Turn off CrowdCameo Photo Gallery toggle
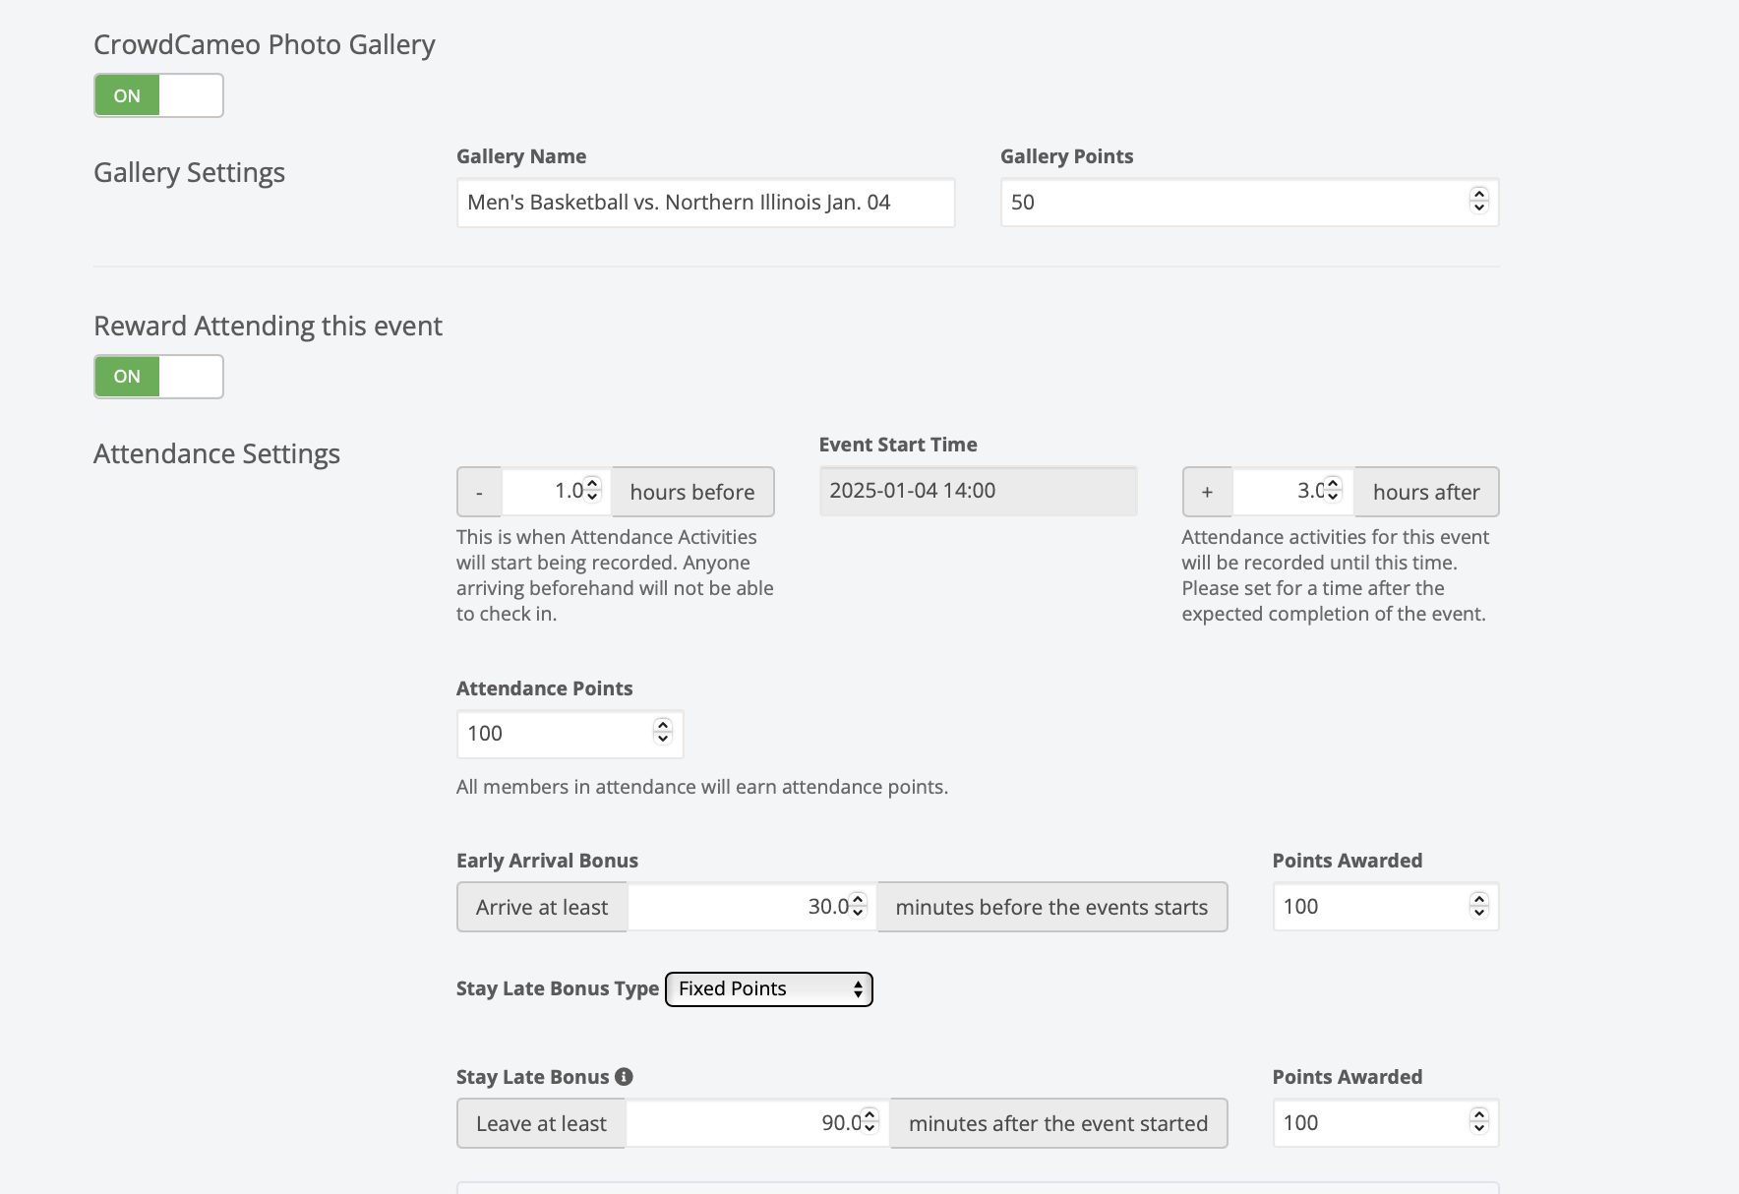The height and width of the screenshot is (1194, 1739). (x=158, y=95)
